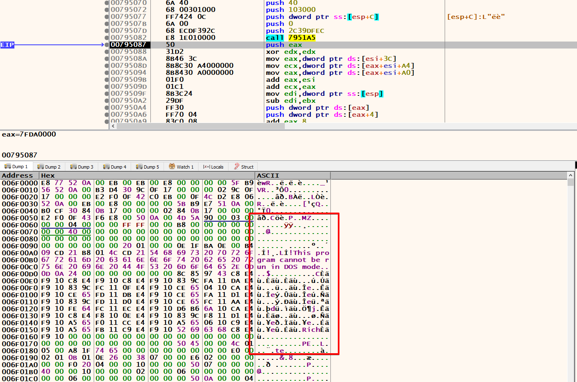
Task: Toggle the breakpoint bullet at address 00795088
Action: [x=107, y=52]
